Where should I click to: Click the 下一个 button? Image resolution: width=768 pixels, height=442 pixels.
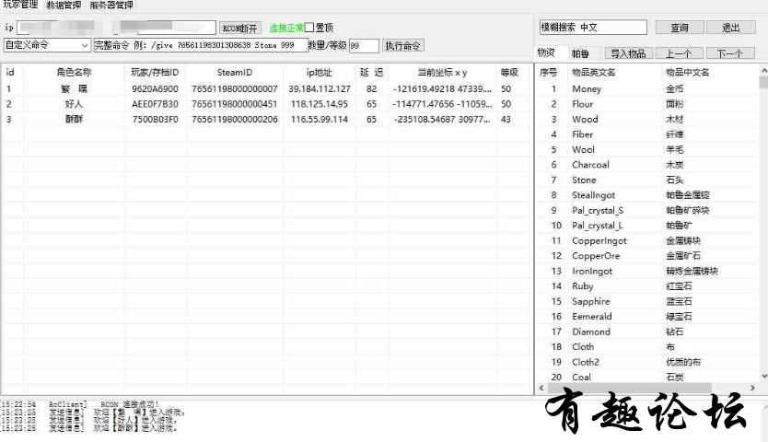tap(730, 52)
